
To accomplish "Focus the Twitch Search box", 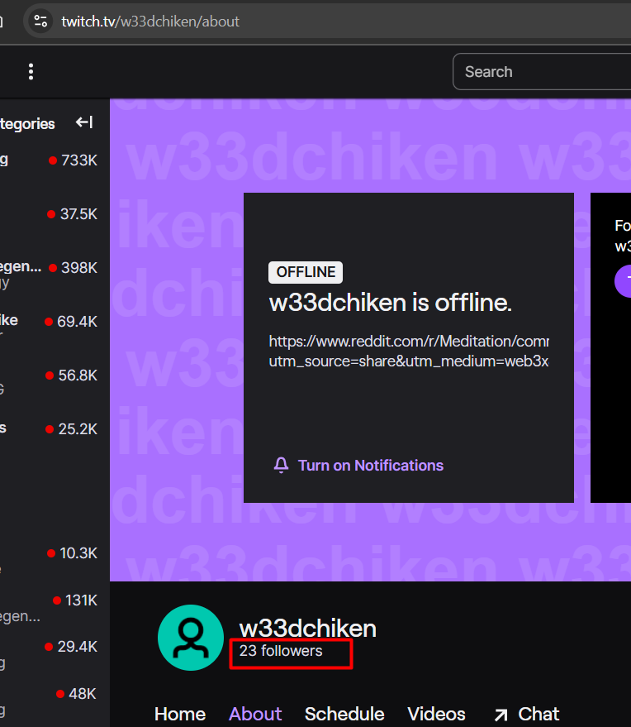I will coord(542,72).
